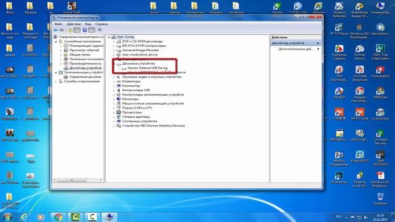This screenshot has width=395, height=222.
Task: Expand the Клавиатуры device category
Action: [114, 81]
